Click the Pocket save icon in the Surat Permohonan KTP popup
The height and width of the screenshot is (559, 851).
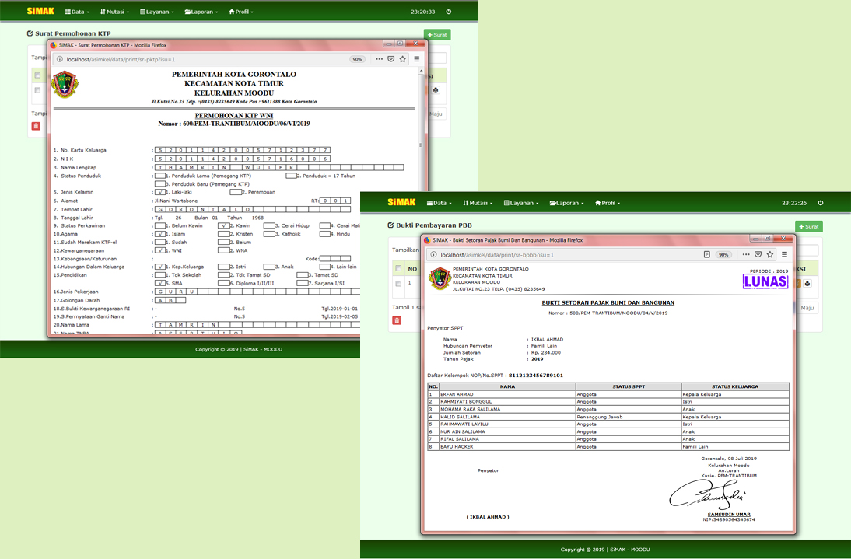390,59
